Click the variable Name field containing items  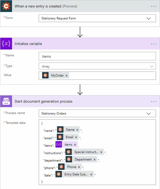click(97, 56)
